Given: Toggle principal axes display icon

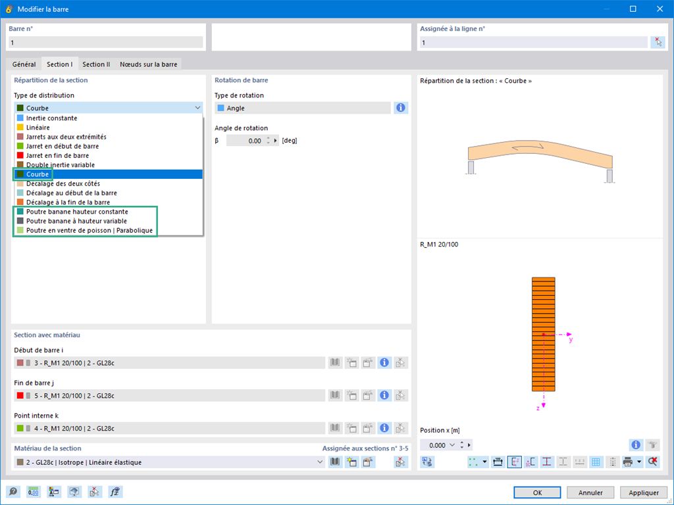Looking at the screenshot, I should [x=515, y=462].
